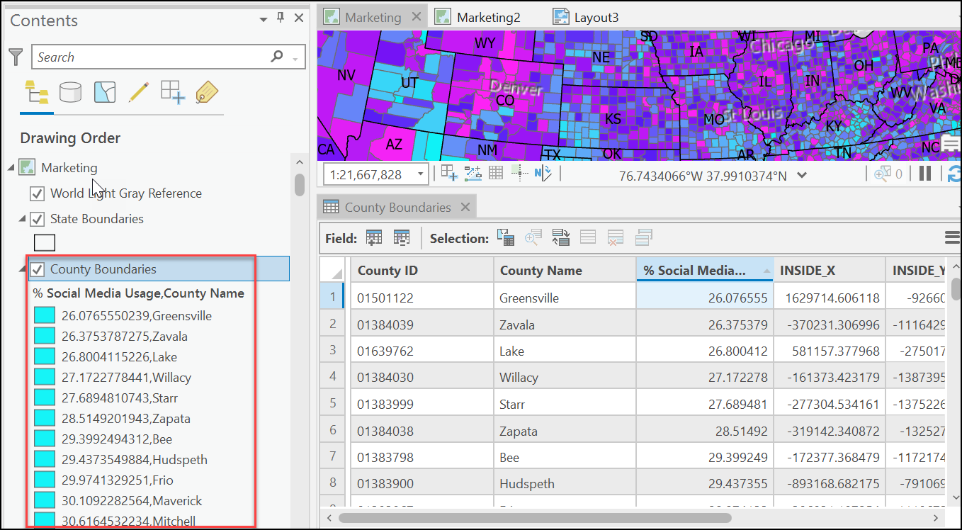Click the Zavala cyan symbol swatch
This screenshot has width=962, height=530.
point(45,336)
